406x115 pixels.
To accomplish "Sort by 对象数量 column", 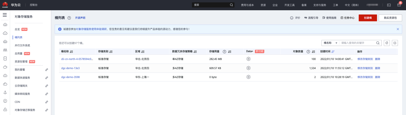I will click(x=313, y=51).
